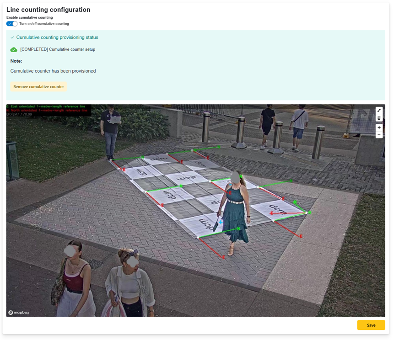Screen dimensions: 394x340
Task: Click the Remove cumulative counter button
Action: coord(38,86)
